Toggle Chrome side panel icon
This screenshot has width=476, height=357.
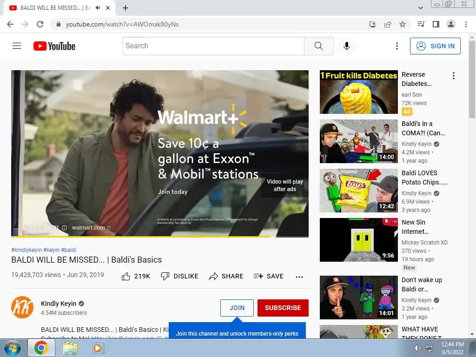tap(436, 24)
